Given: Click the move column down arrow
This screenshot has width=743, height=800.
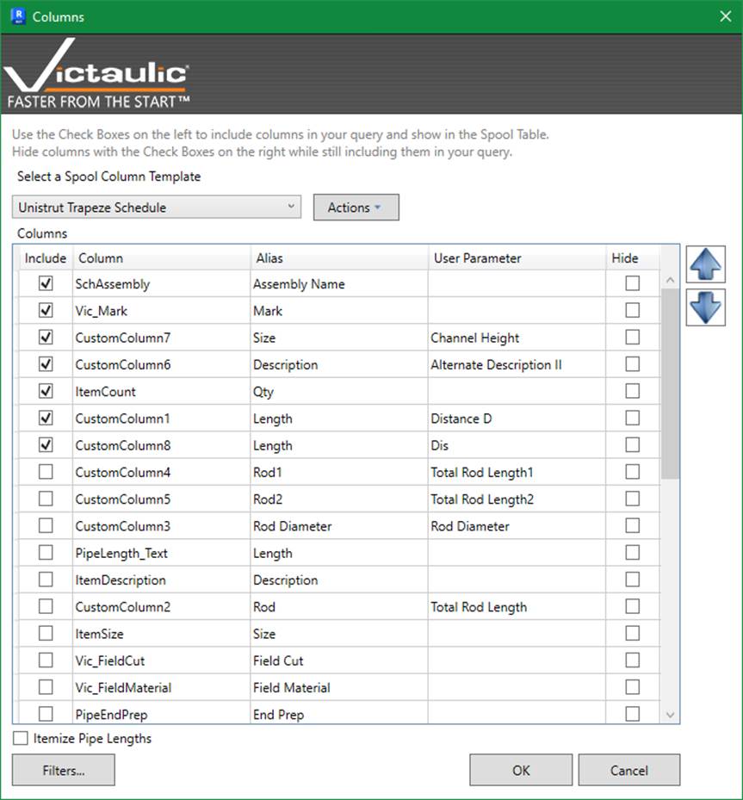Looking at the screenshot, I should pos(705,307).
